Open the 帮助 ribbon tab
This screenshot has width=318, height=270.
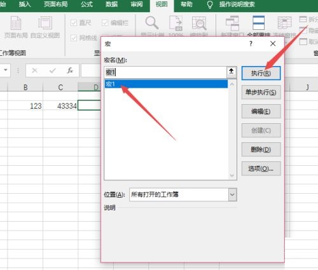click(186, 4)
